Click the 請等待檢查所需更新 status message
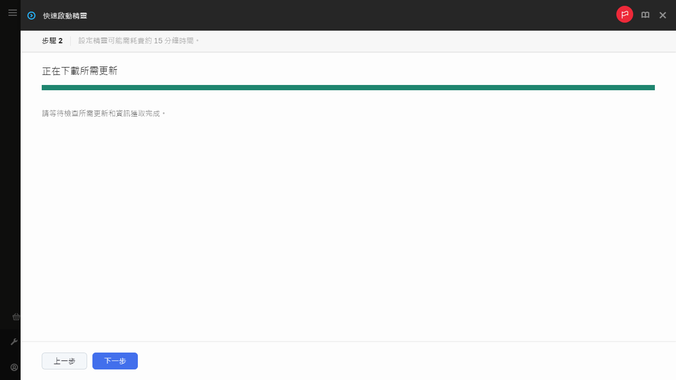 (104, 113)
